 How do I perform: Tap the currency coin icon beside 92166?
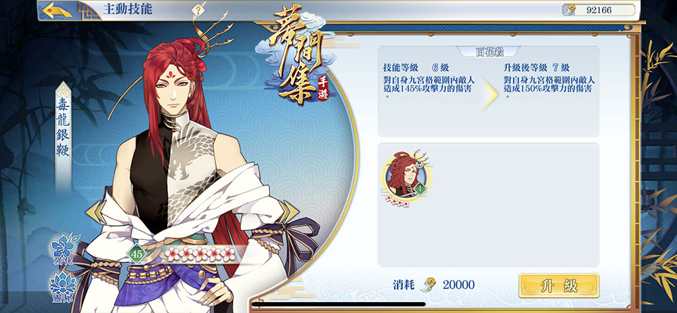569,9
